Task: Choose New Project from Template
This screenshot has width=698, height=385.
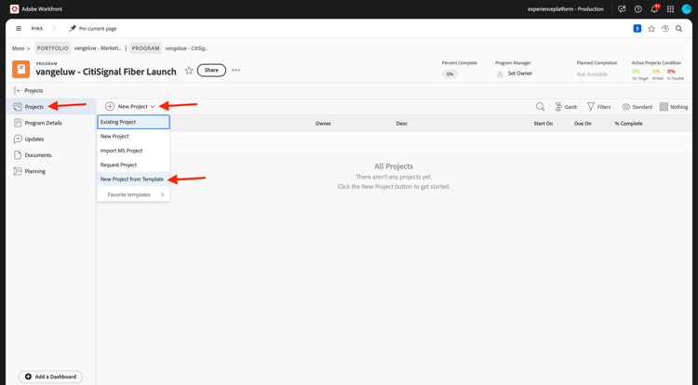Action: click(x=133, y=179)
